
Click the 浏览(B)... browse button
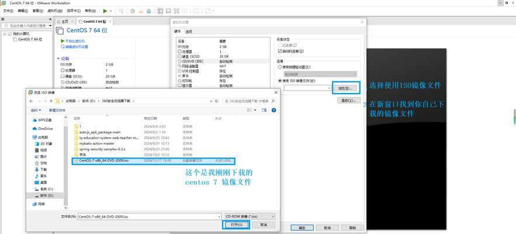(x=345, y=88)
